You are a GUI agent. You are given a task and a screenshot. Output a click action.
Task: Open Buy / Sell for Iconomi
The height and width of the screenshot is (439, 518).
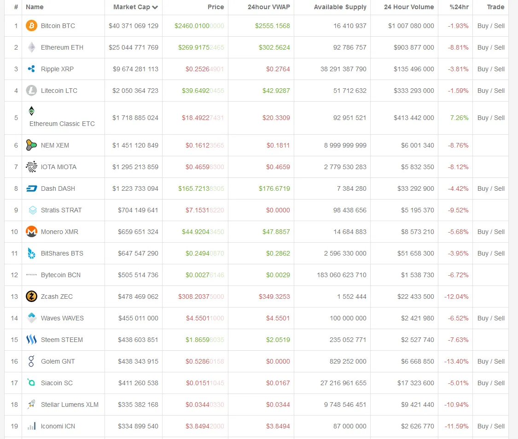click(x=491, y=426)
